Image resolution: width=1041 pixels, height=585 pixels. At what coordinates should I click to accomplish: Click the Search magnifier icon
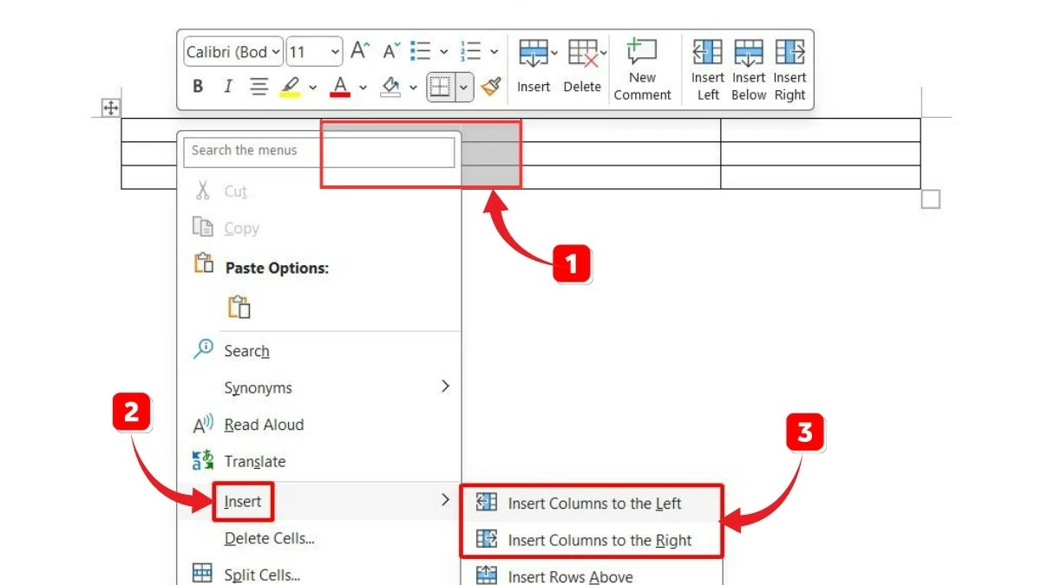203,348
